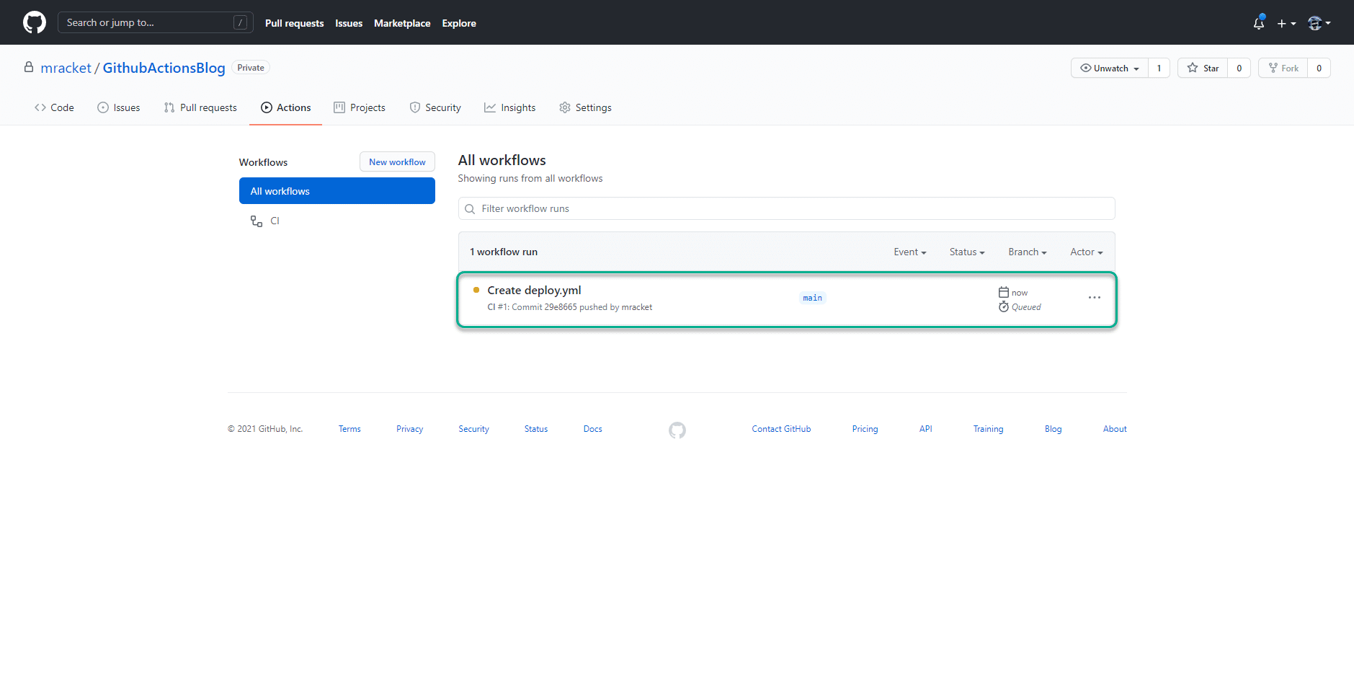Open the Pricing footer link
The height and width of the screenshot is (677, 1354).
pos(865,429)
